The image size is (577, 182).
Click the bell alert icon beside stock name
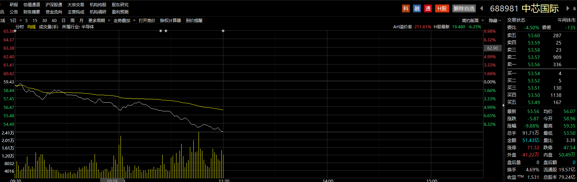(x=574, y=9)
